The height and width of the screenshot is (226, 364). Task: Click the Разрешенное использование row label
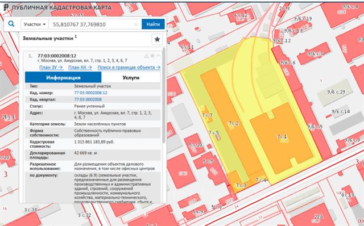(x=45, y=166)
